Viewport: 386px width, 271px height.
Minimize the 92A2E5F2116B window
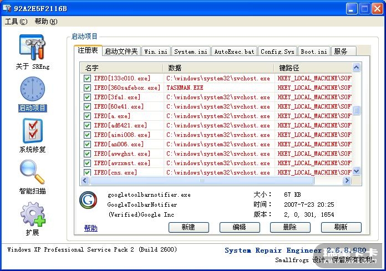(351, 9)
